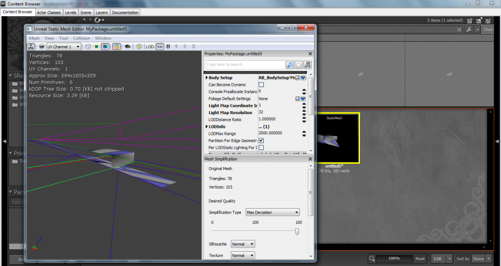Click Foliage Default Settings use-selected icon
This screenshot has width=501, height=266.
[x=297, y=99]
